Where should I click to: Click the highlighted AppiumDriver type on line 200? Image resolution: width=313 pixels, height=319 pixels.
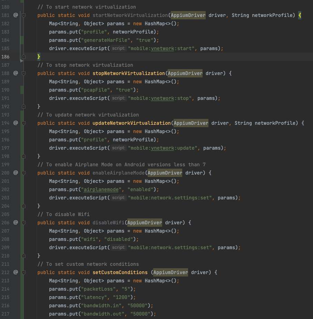[x=165, y=173]
